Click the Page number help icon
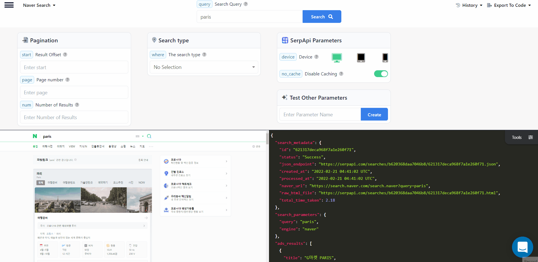Image resolution: width=538 pixels, height=262 pixels. point(68,80)
